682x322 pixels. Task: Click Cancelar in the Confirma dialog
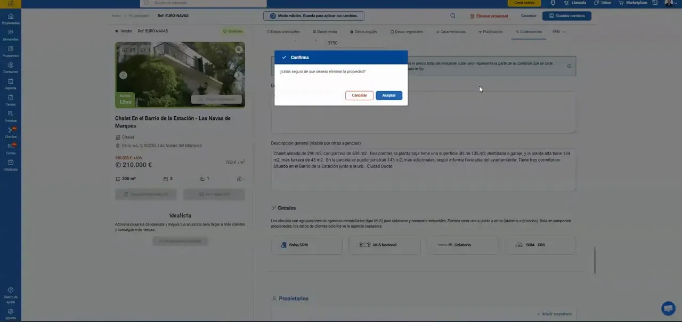(x=359, y=95)
